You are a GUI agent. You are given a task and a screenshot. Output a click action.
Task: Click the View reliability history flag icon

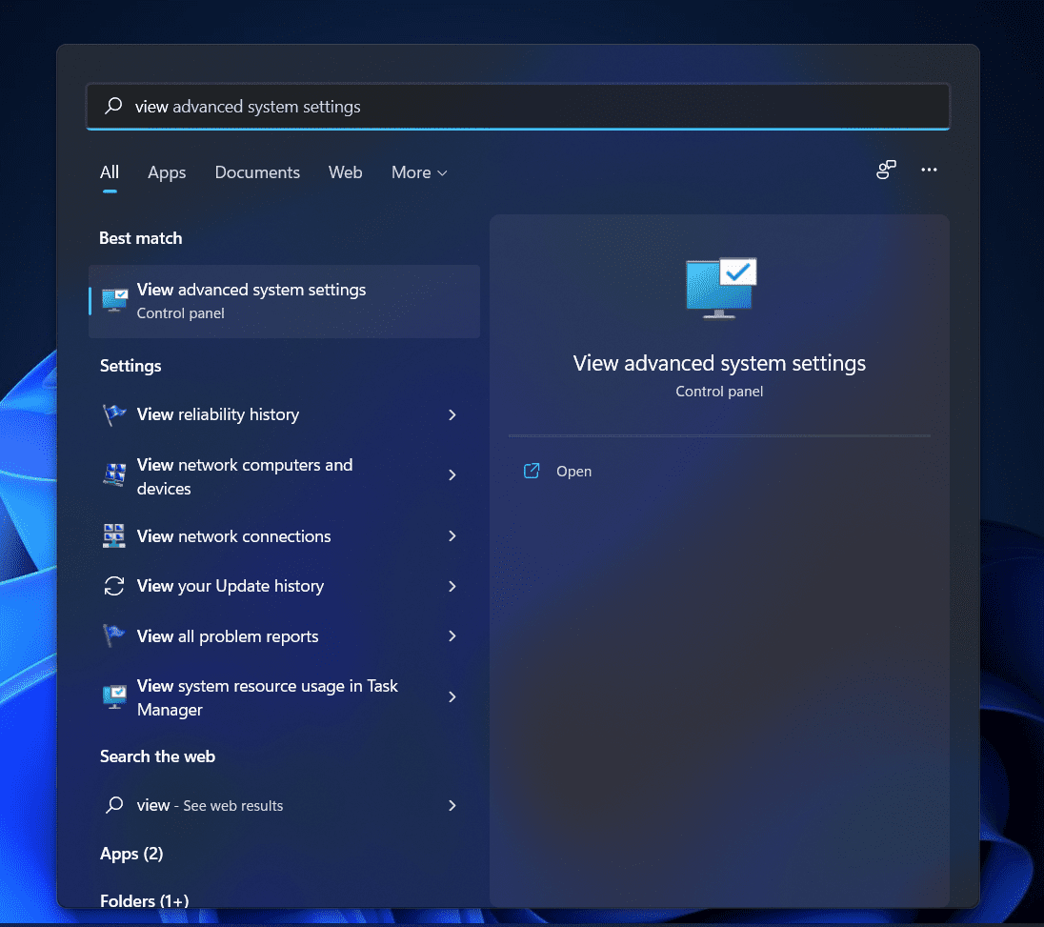[113, 414]
